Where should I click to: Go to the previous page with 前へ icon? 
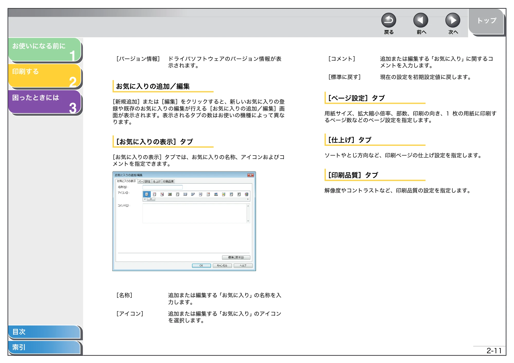pos(421,20)
